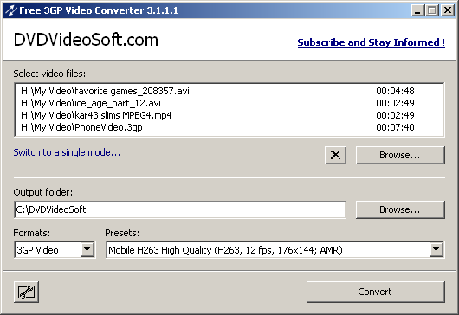
Task: Click the output folder path field
Action: pos(180,209)
